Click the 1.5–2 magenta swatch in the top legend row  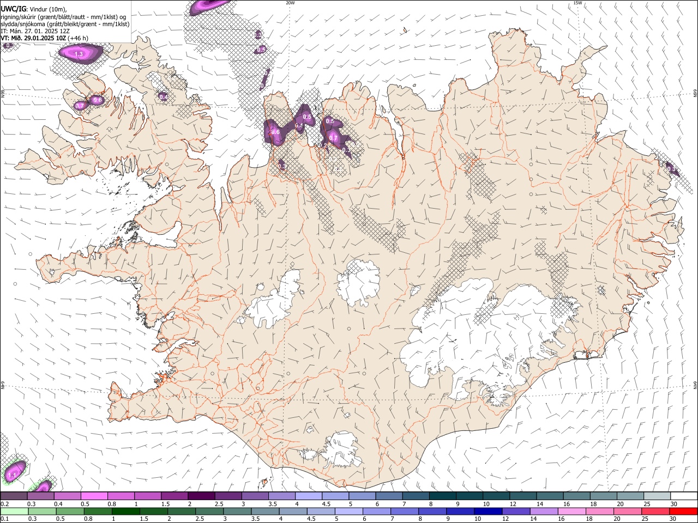pos(174,496)
